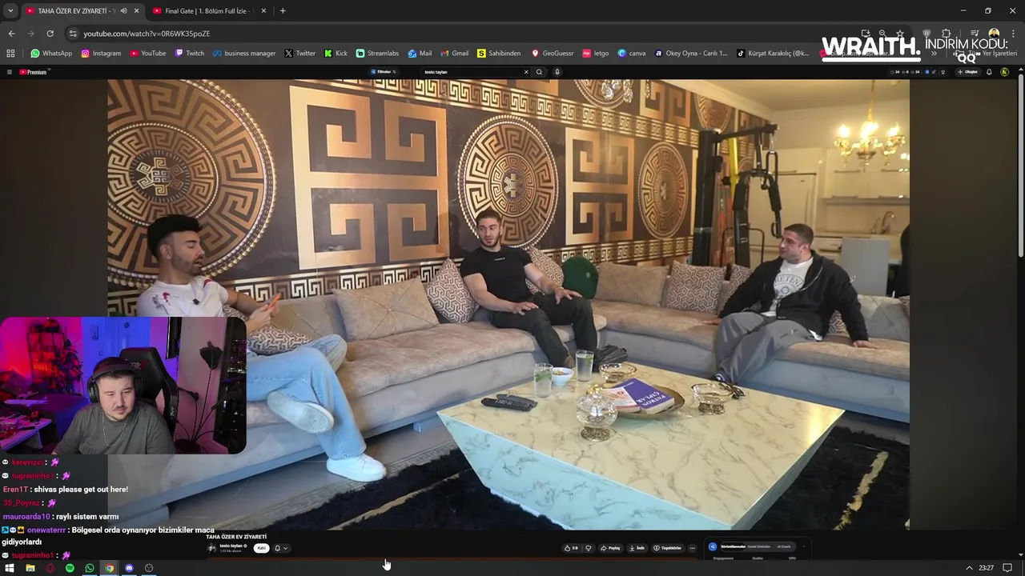
Task: Click the Oluştur create button
Action: point(968,72)
